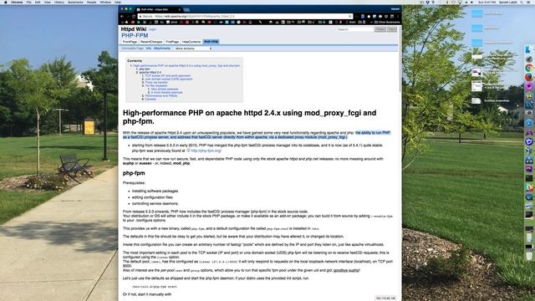Click the TCP socket approach contents link
This screenshot has height=301, width=535.
point(168,76)
